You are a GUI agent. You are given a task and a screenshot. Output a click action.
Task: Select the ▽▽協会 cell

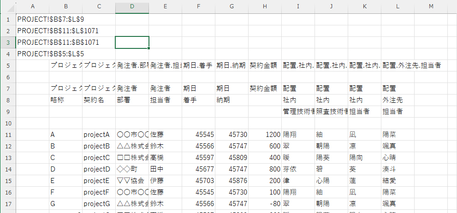(x=132, y=180)
